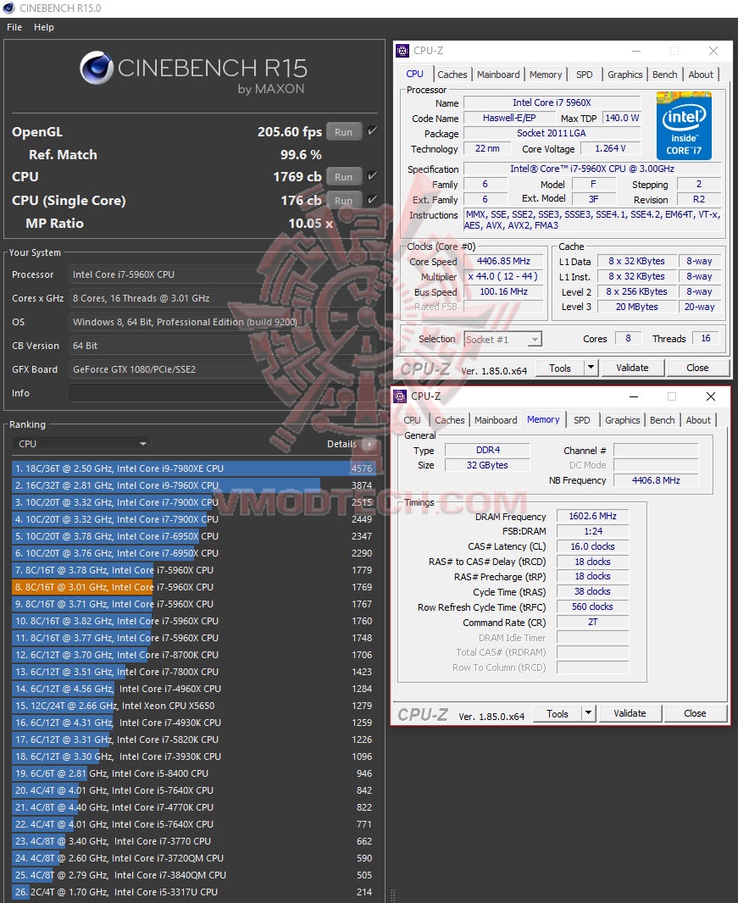Click the Memory Size value 32 GBytes

[487, 465]
